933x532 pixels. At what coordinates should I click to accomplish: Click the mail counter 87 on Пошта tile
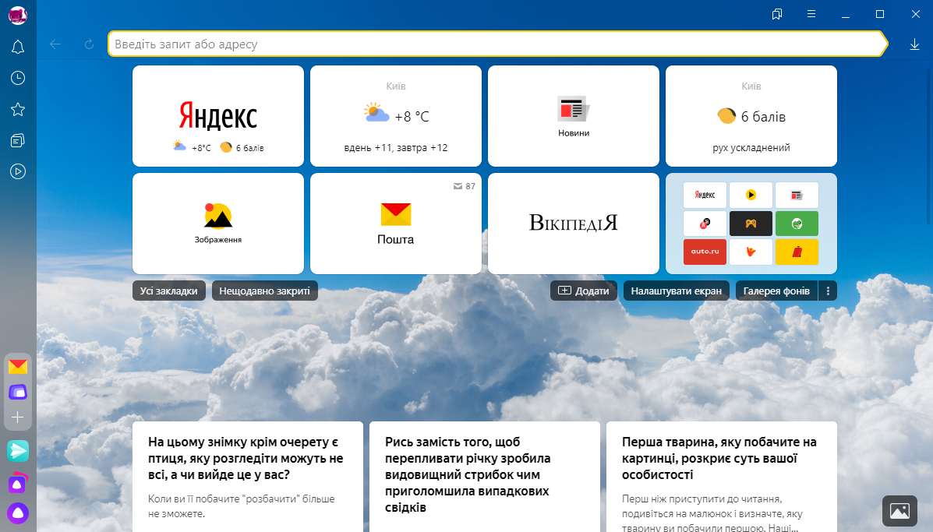point(464,186)
